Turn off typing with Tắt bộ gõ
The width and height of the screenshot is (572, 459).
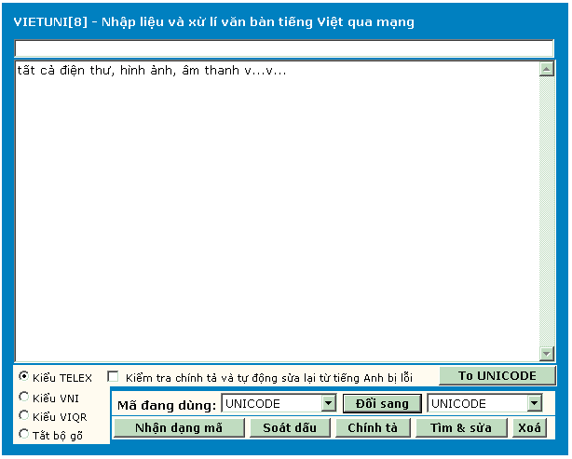[23, 434]
